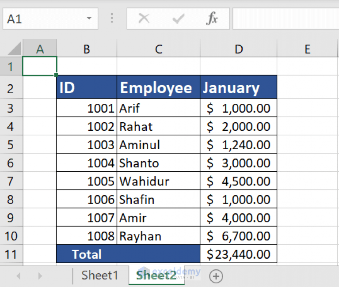
Task: Select cell containing 1007
Action: point(87,218)
